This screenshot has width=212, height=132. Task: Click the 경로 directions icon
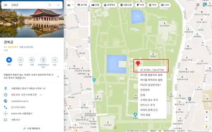[9, 60]
